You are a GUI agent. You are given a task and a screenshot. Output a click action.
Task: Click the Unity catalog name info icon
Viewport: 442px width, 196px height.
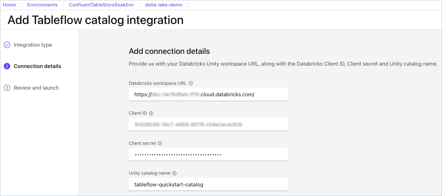click(174, 173)
